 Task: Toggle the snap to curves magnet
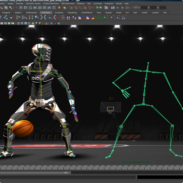[x=75, y=8]
